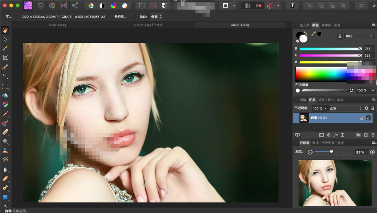This screenshot has width=377, height=213.
Task: Select the Blur Brush droplet tool
Action: click(x=5, y=169)
